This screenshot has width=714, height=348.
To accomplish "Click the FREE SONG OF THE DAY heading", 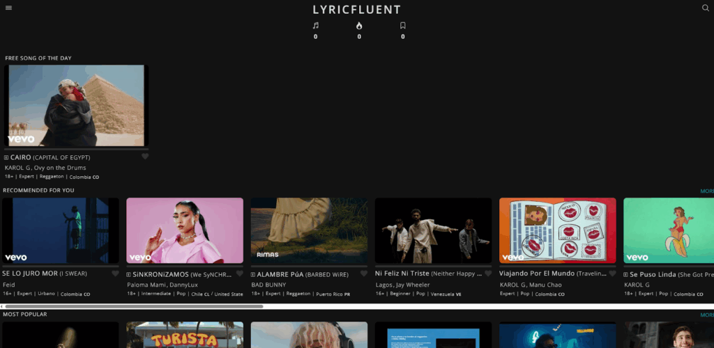I will click(38, 58).
